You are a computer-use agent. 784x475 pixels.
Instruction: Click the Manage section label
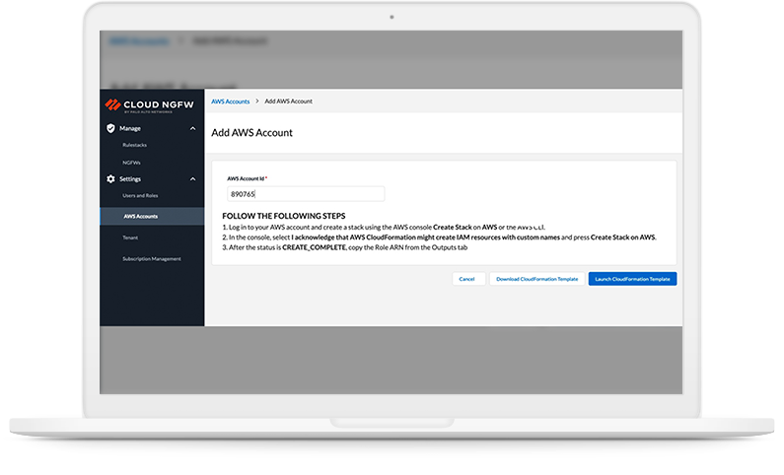(130, 128)
